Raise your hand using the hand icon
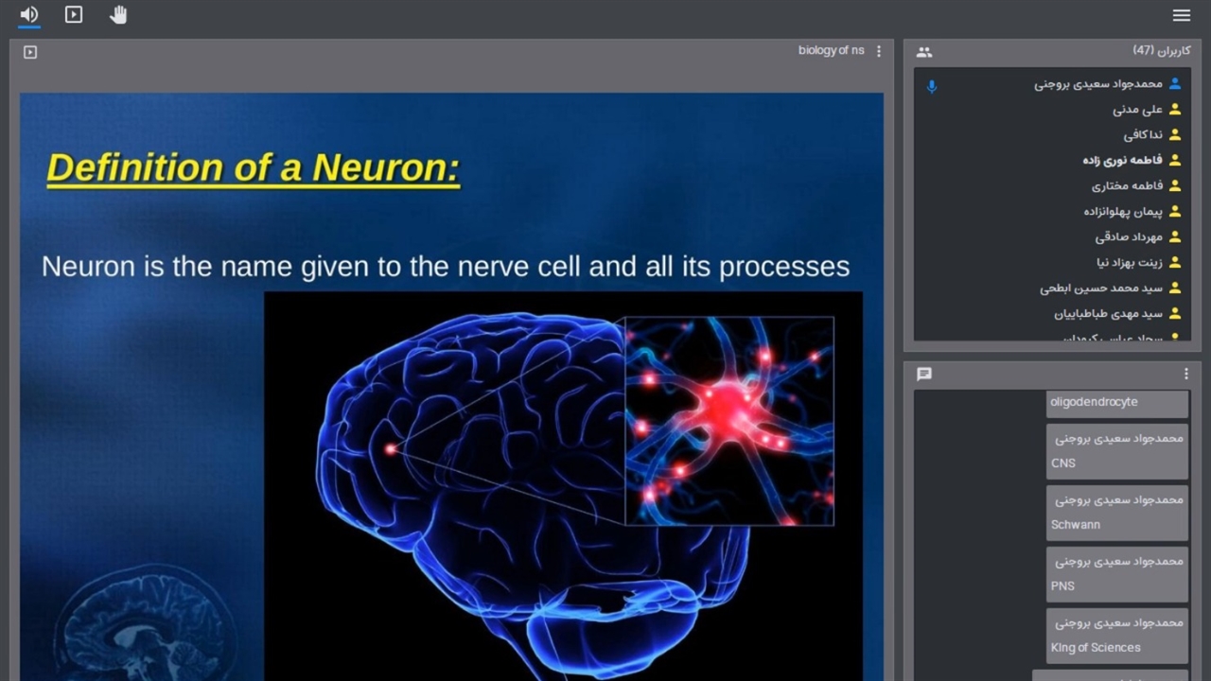Viewport: 1211px width, 681px height. pos(118,15)
